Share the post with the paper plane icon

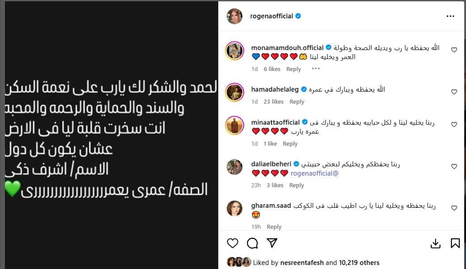pos(272,243)
